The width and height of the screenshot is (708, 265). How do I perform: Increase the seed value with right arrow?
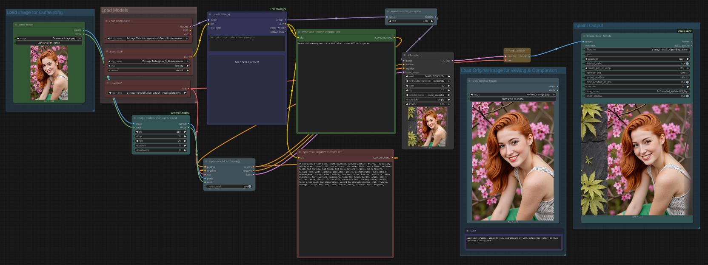[449, 76]
